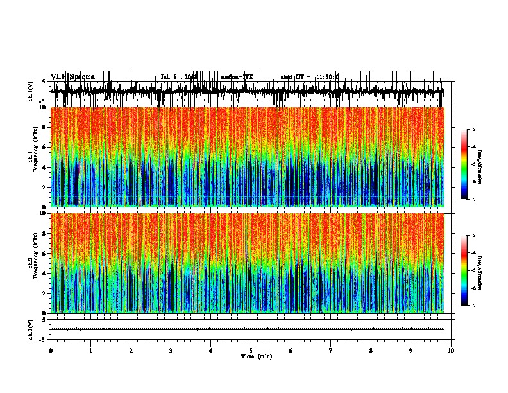Click the log(PSD) label beside the ch.2 colorbar
This screenshot has height=393, width=508.
pyautogui.click(x=480, y=273)
